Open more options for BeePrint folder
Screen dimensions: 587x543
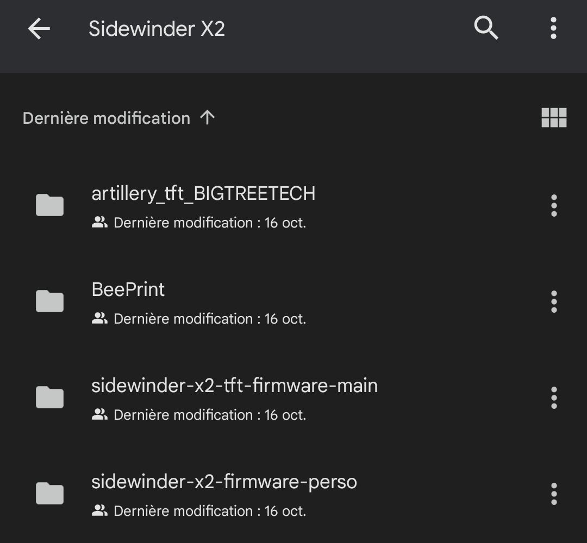point(554,302)
